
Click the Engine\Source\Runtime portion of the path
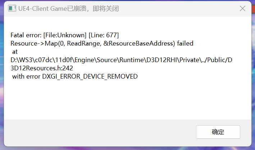pyautogui.click(x=109, y=60)
